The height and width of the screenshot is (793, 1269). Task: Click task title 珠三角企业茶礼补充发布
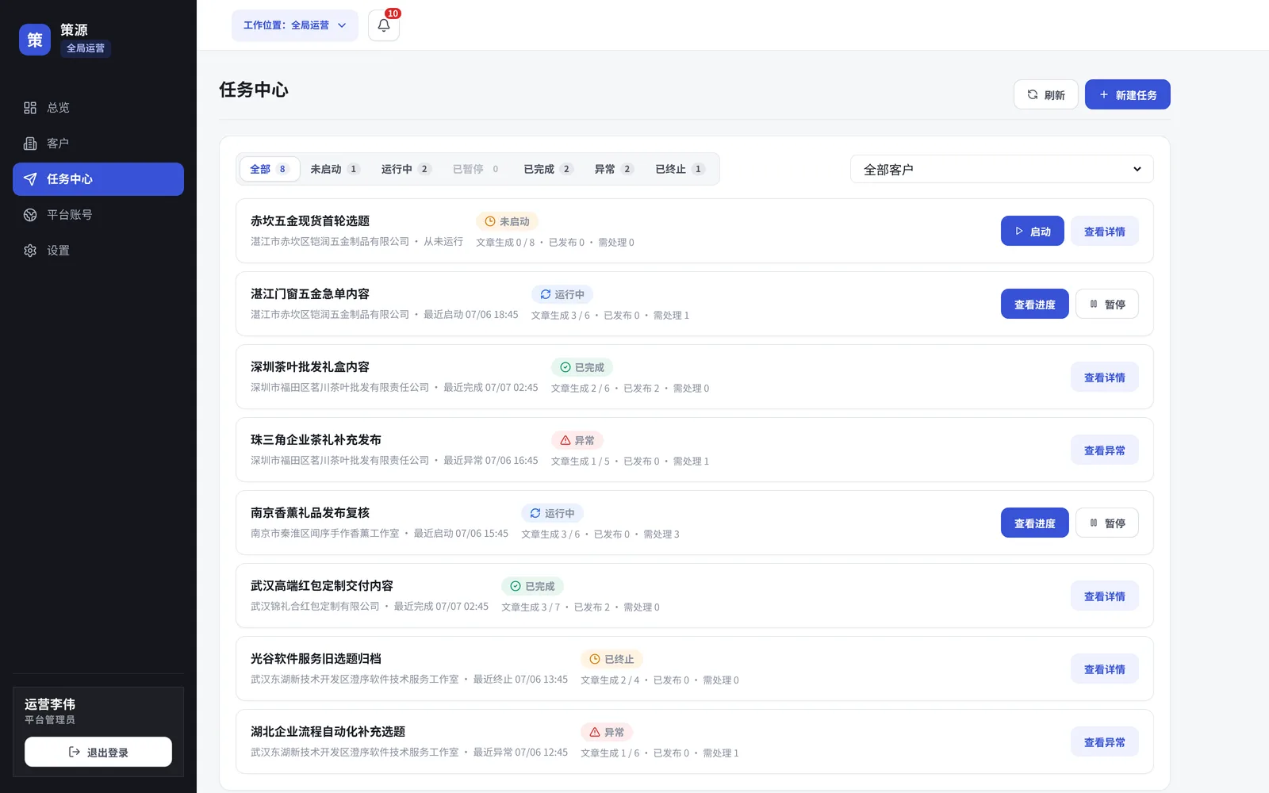coord(316,440)
